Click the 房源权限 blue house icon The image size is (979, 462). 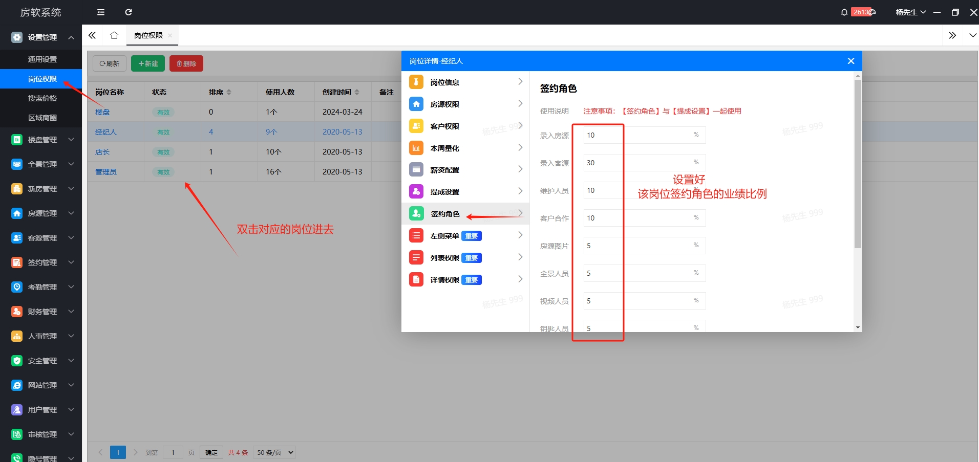(x=416, y=104)
